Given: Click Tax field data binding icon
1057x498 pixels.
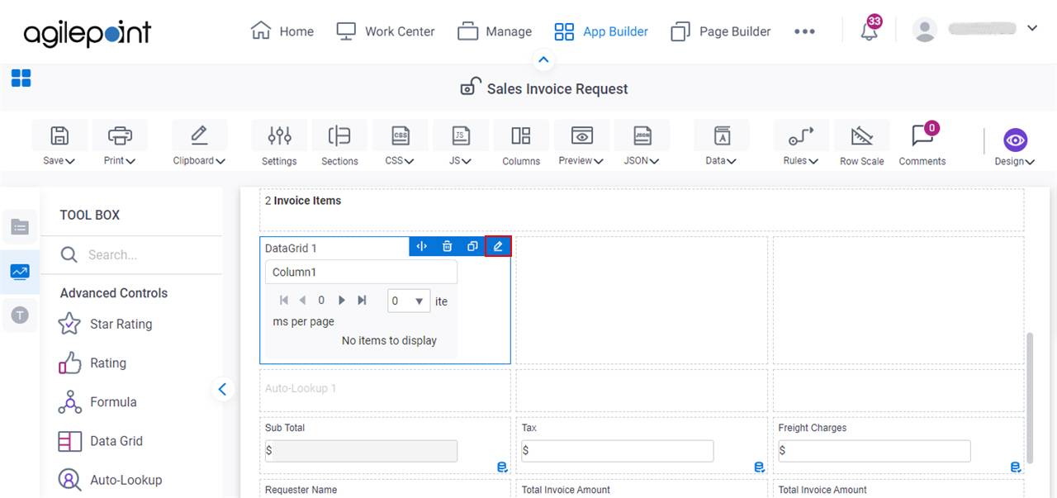Looking at the screenshot, I should 759,467.
